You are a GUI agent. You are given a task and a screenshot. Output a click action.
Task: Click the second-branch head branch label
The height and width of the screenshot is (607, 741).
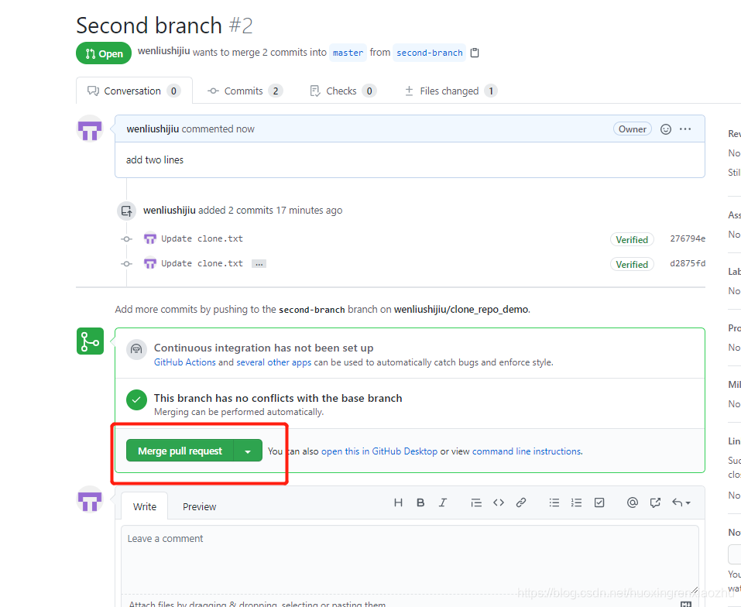tap(430, 53)
